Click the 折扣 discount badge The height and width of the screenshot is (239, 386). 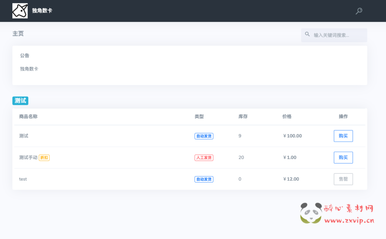(x=44, y=158)
